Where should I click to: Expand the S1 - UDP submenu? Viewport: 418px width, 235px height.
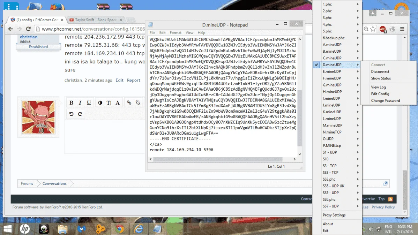pos(337,152)
